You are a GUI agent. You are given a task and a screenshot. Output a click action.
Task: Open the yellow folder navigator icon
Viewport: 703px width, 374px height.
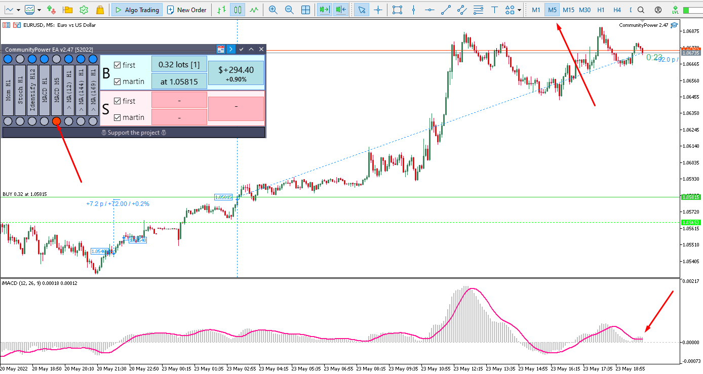pos(68,10)
